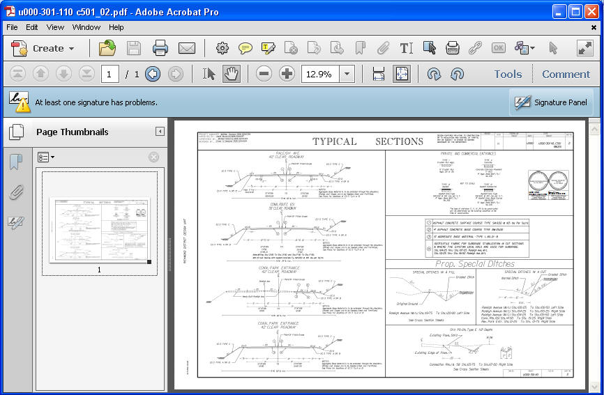Viewport: 604px width, 395px height.
Task: Open the Comment pane
Action: [566, 74]
